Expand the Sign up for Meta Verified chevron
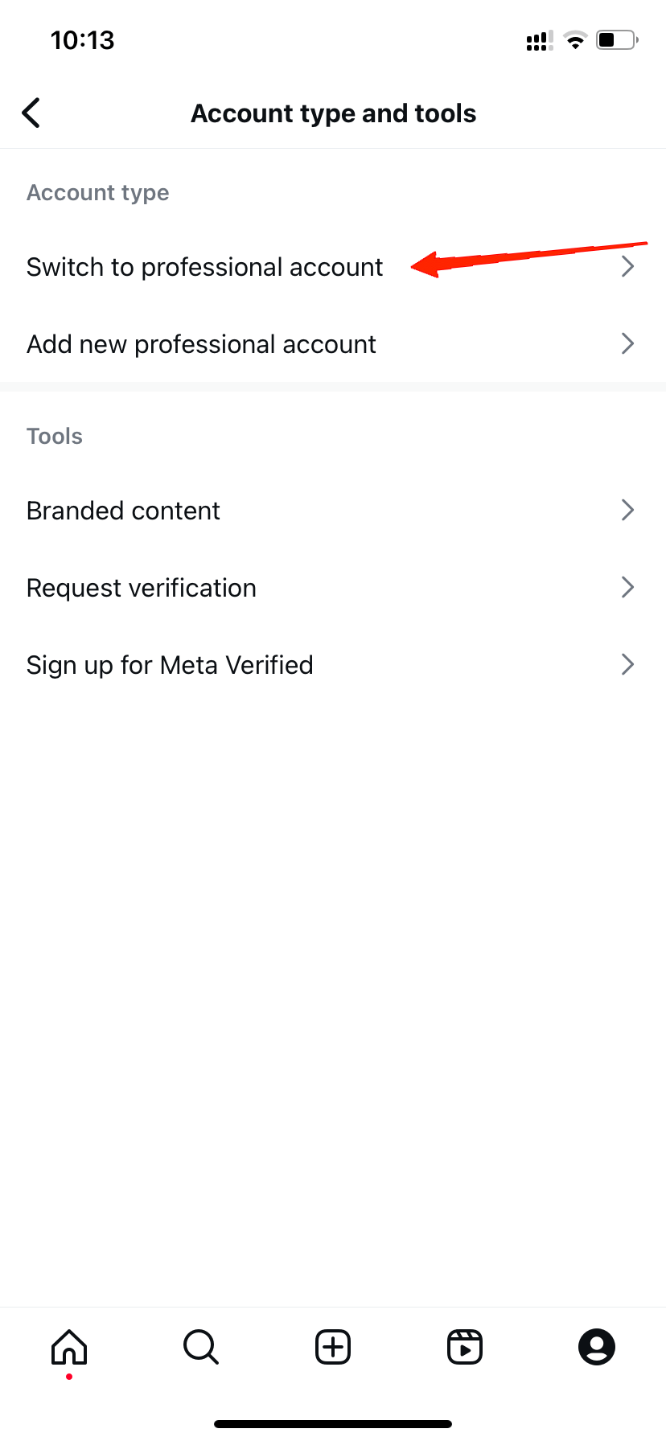 [628, 664]
